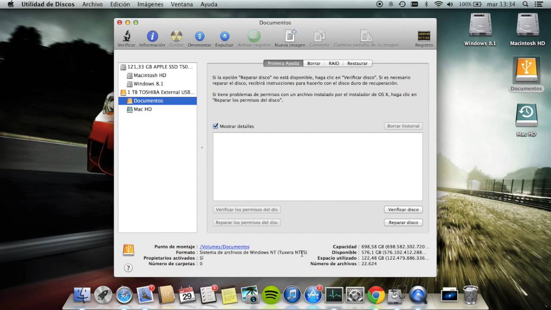This screenshot has width=551, height=310.
Task: Switch to the Primera Ayuda tab
Action: (x=283, y=63)
